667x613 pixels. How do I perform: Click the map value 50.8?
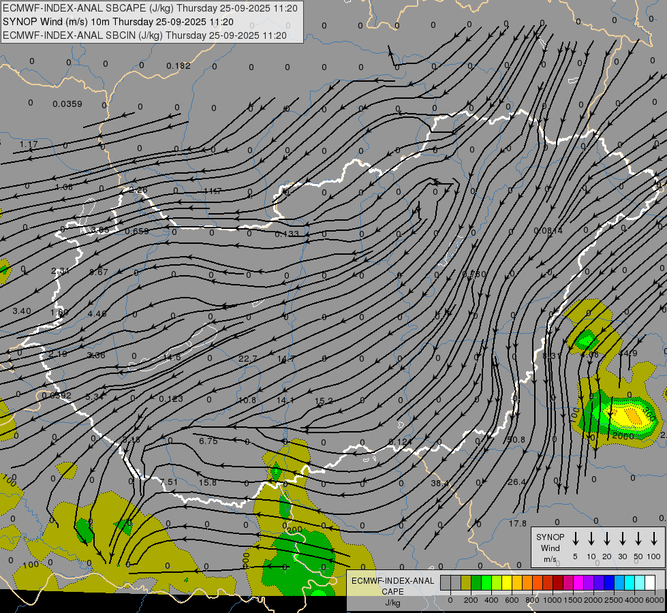(516, 439)
